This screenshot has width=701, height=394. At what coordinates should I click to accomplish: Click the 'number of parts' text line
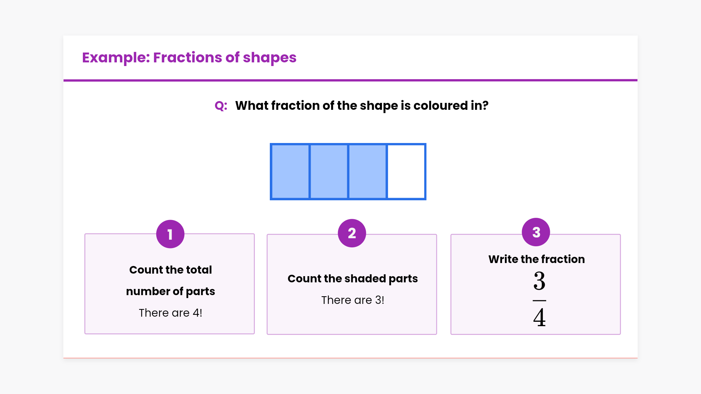click(x=171, y=291)
